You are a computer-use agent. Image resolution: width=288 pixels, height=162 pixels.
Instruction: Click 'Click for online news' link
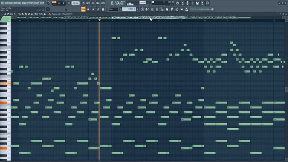[x=200, y=9]
